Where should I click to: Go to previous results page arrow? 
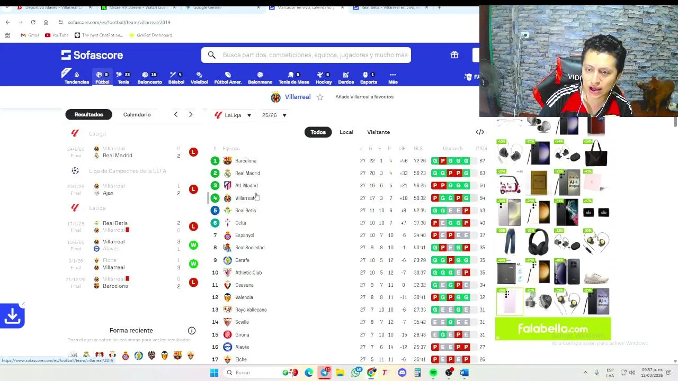176,114
